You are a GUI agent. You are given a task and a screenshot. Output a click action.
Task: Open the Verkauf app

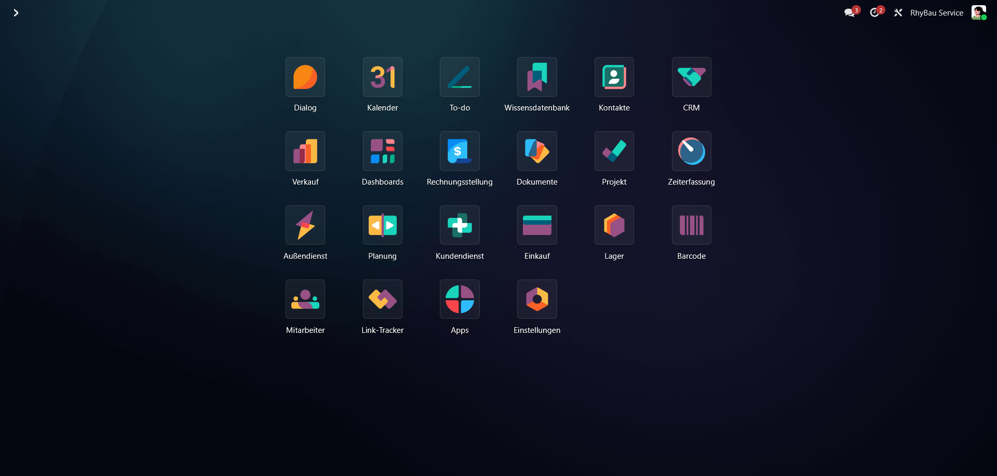305,151
